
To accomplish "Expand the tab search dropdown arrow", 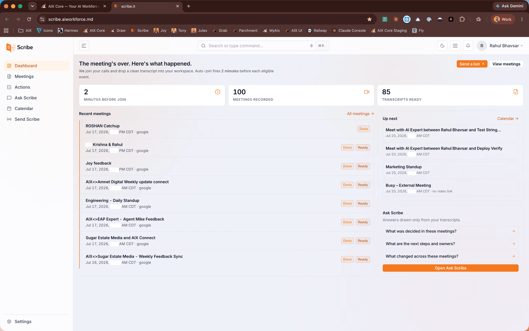I will click(x=32, y=6).
